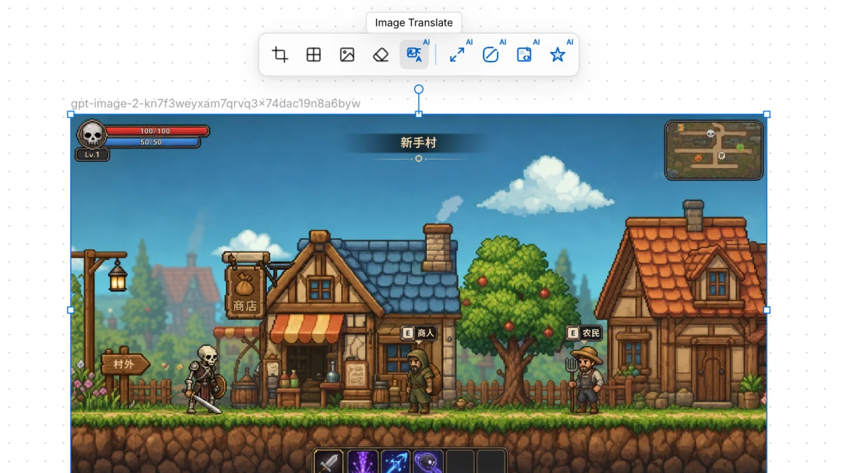Image resolution: width=841 pixels, height=473 pixels.
Task: Click the purple lightning skill slot
Action: click(363, 462)
